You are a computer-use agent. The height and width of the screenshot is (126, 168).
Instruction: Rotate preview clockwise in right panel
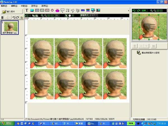point(139,11)
